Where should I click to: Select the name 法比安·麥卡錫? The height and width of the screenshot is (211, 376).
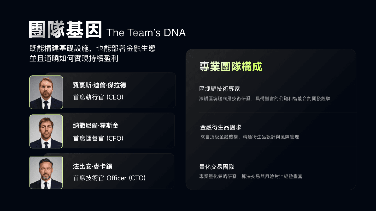[x=92, y=166]
